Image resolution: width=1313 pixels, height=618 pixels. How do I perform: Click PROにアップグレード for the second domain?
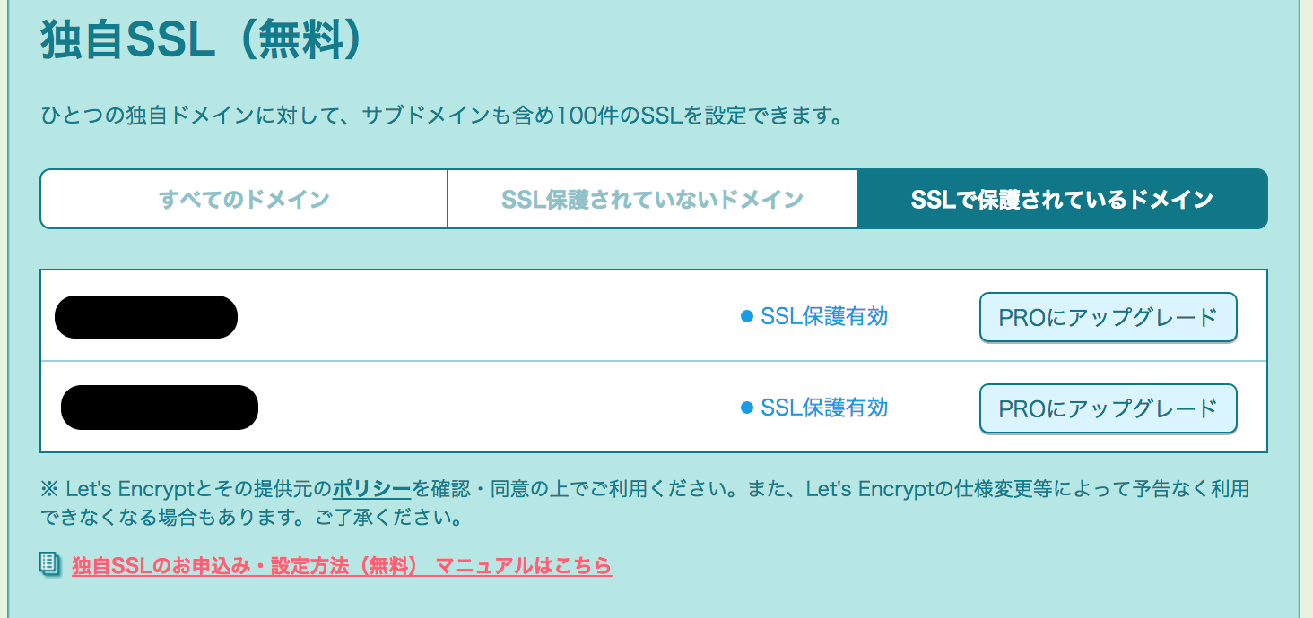(1108, 408)
